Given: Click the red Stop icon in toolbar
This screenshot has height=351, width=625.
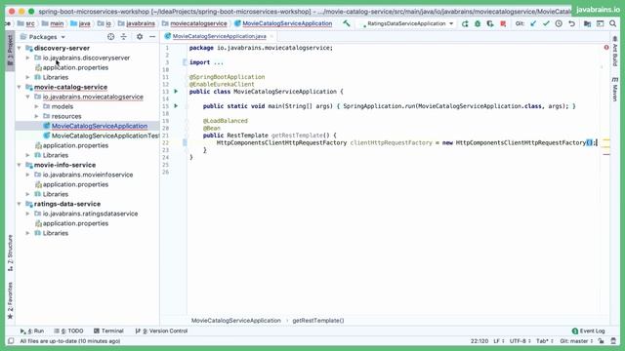Looking at the screenshot, I should 503,23.
